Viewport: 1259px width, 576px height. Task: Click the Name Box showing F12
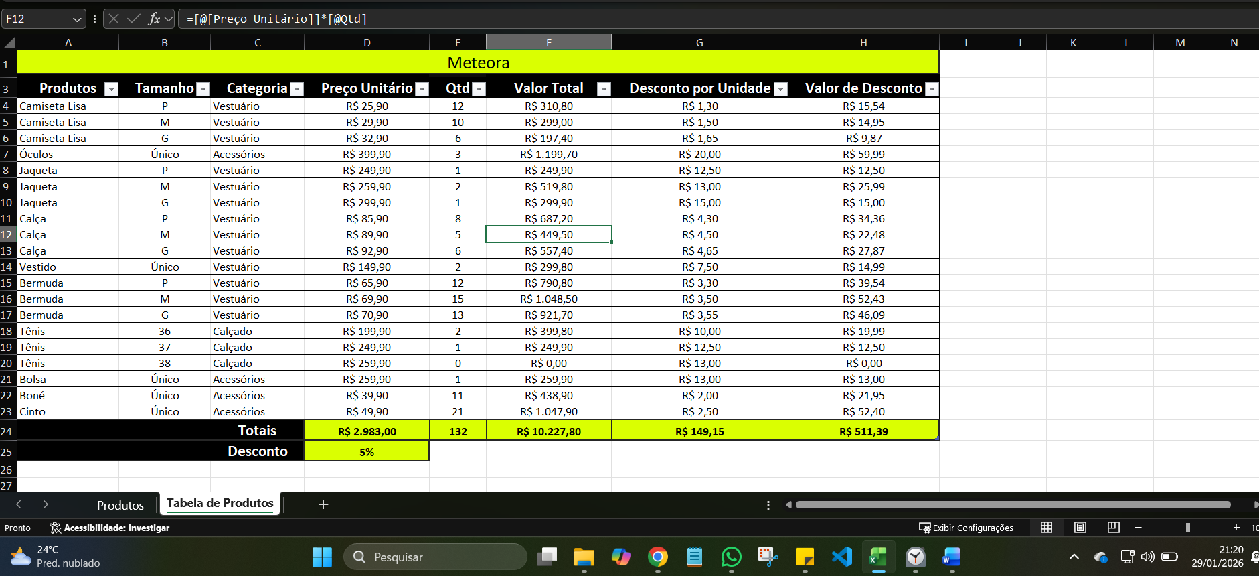(37, 19)
